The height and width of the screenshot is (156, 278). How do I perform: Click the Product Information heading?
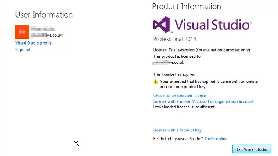pyautogui.click(x=186, y=6)
